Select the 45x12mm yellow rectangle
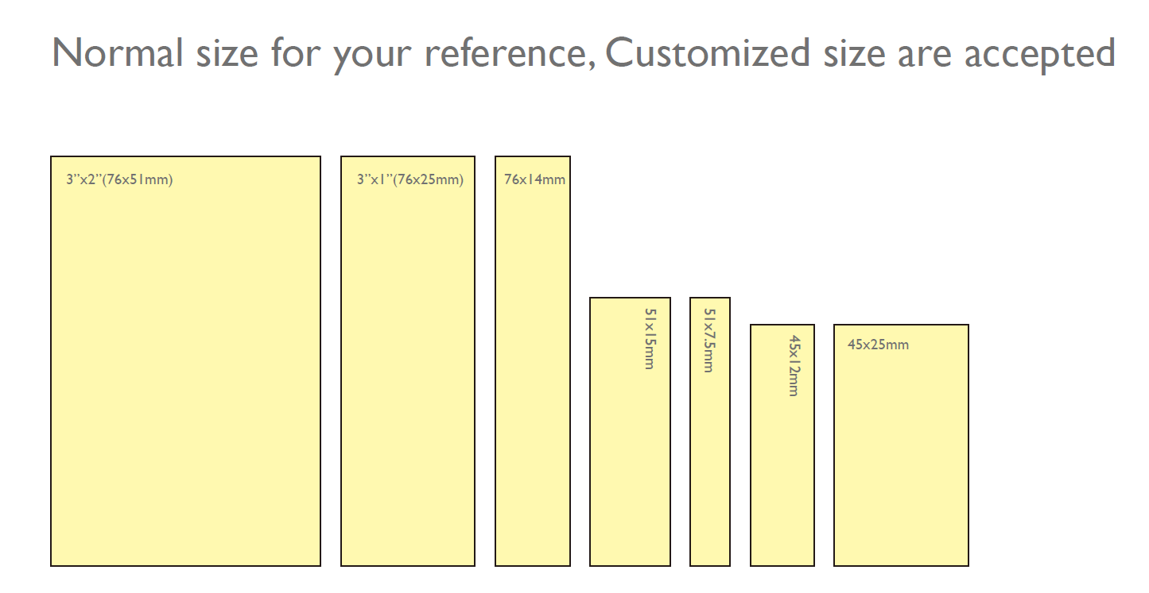This screenshot has height=593, width=1149. pyautogui.click(x=782, y=445)
